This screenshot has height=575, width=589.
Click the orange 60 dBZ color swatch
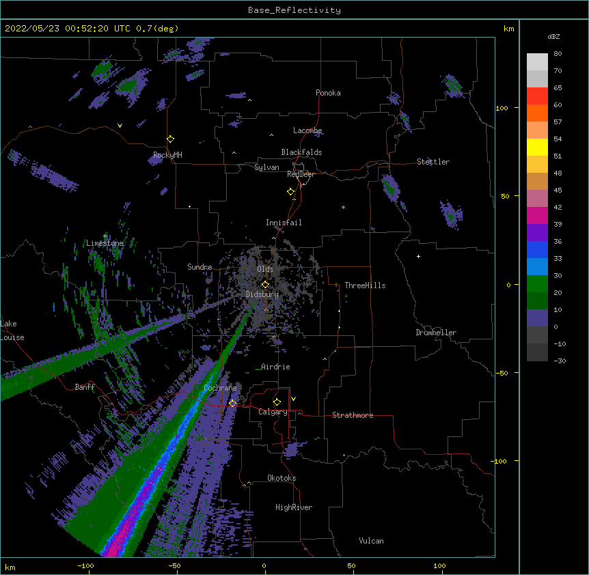(x=537, y=113)
